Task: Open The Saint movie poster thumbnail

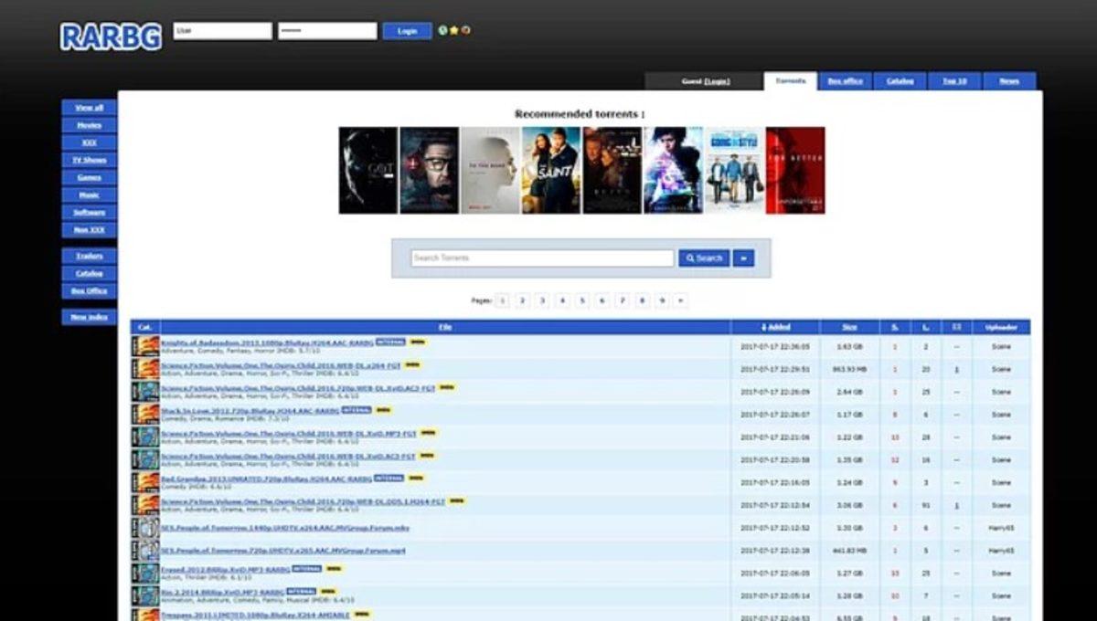Action: [x=551, y=168]
